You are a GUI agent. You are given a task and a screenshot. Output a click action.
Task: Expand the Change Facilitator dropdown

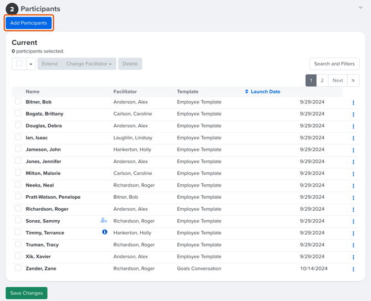click(89, 64)
